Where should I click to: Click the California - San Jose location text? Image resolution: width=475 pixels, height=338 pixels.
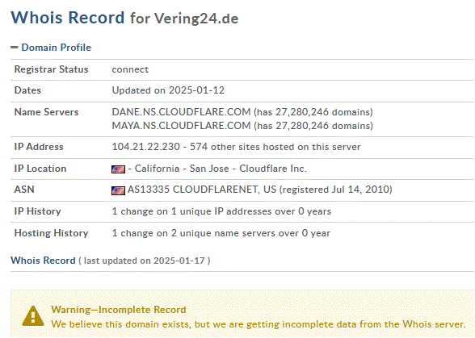tap(182, 169)
